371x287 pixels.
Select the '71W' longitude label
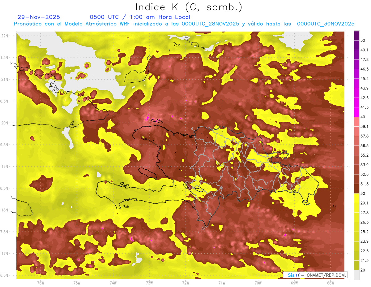[222, 283]
